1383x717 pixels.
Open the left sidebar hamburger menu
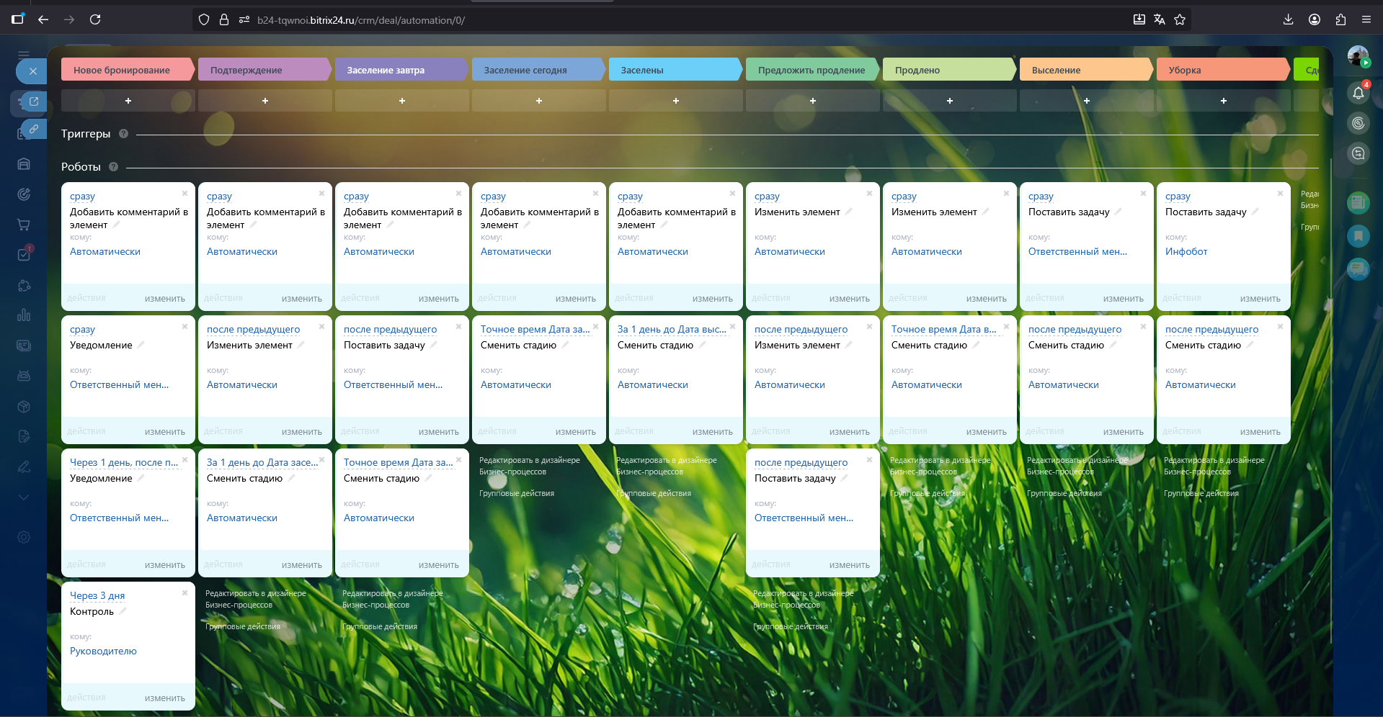point(24,55)
